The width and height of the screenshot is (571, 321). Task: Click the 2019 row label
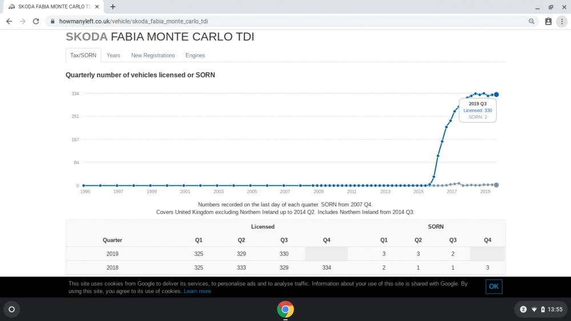pos(112,254)
